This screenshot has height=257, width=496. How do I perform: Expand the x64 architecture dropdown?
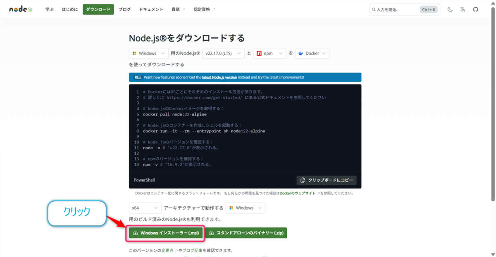click(x=145, y=208)
